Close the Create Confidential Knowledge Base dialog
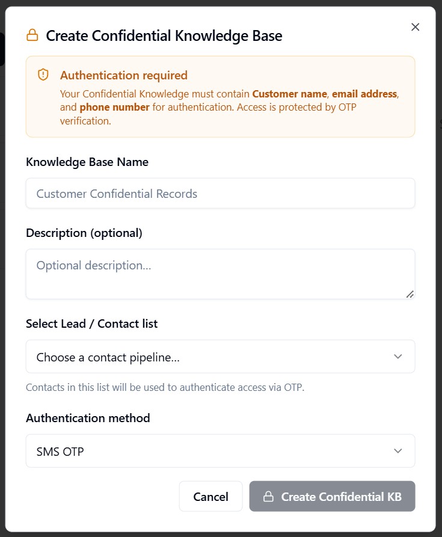This screenshot has width=442, height=537. [415, 27]
